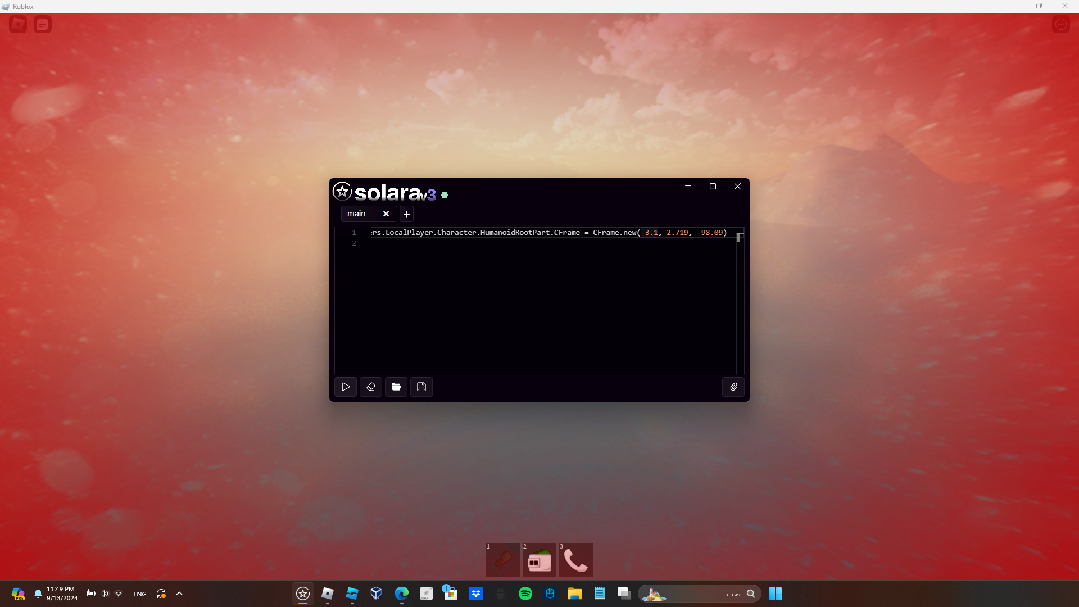The image size is (1079, 607).
Task: Open Roblox from the taskbar
Action: tap(328, 594)
